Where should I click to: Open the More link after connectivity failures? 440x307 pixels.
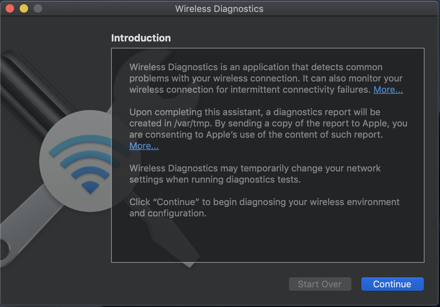coord(388,90)
